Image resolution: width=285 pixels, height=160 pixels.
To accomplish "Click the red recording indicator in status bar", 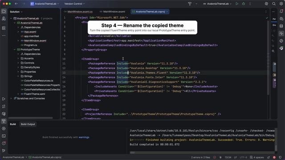I will 274,157.
